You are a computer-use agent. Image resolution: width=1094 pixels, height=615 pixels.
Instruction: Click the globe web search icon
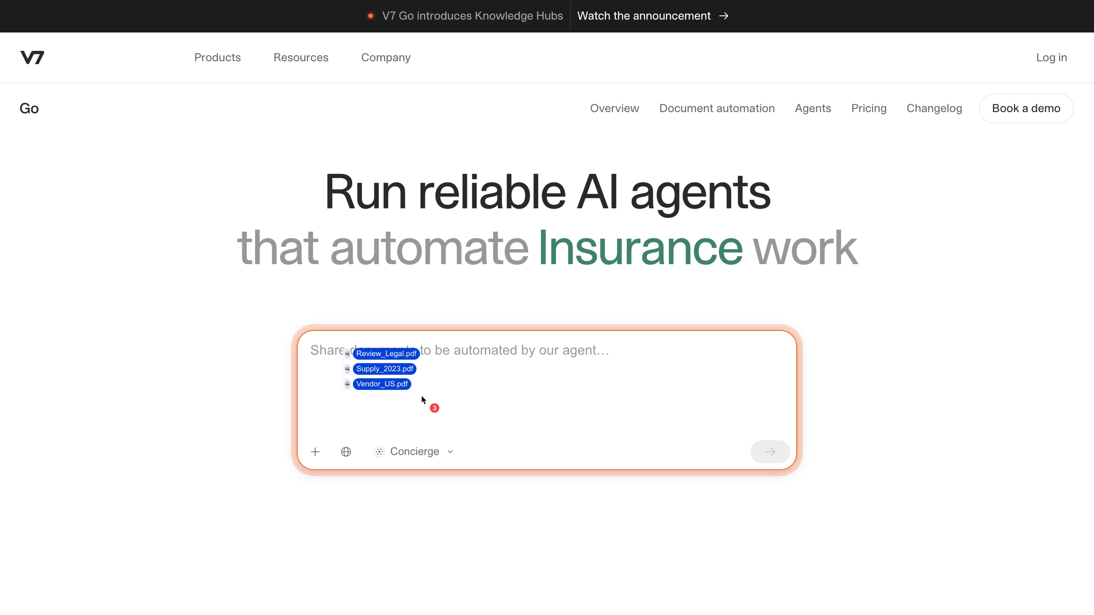pos(346,452)
